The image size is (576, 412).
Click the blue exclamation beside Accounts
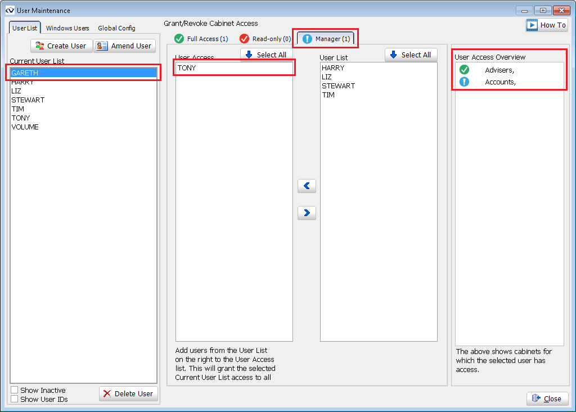click(464, 82)
